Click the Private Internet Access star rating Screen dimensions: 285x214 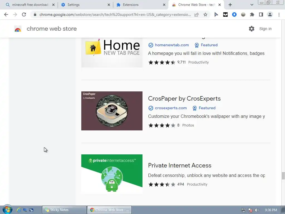[x=162, y=184]
